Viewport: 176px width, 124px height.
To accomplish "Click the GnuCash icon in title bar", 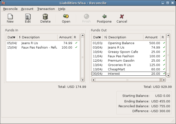I will click(x=3, y=3).
